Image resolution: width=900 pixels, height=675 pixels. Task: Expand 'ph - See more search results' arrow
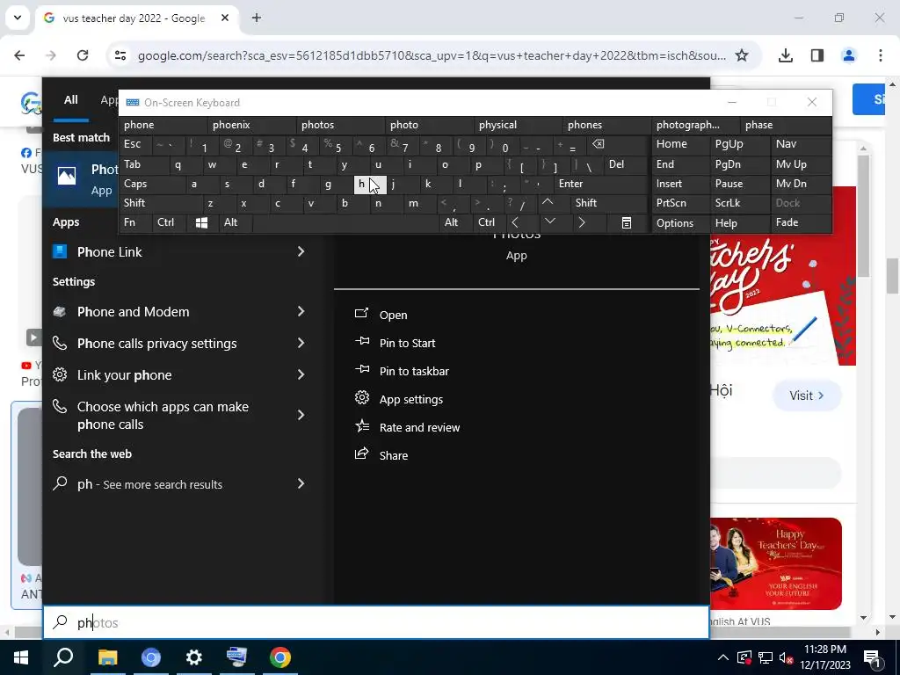[x=301, y=483]
